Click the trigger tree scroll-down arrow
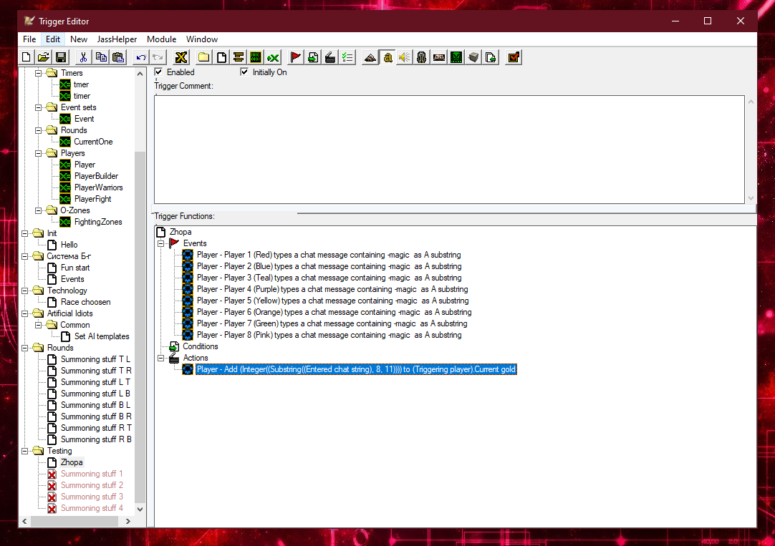Image resolution: width=775 pixels, height=546 pixels. click(x=140, y=509)
